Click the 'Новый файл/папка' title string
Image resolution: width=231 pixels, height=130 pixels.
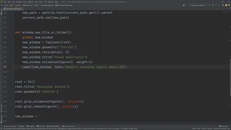pyautogui.click(x=69, y=57)
